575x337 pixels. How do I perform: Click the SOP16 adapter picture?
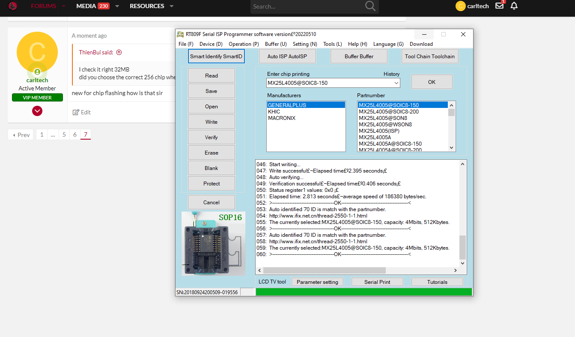213,243
